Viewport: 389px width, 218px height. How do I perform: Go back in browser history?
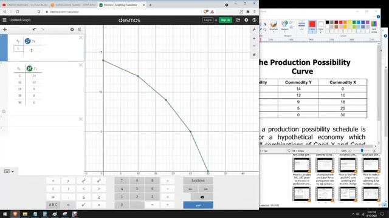coord(4,12)
